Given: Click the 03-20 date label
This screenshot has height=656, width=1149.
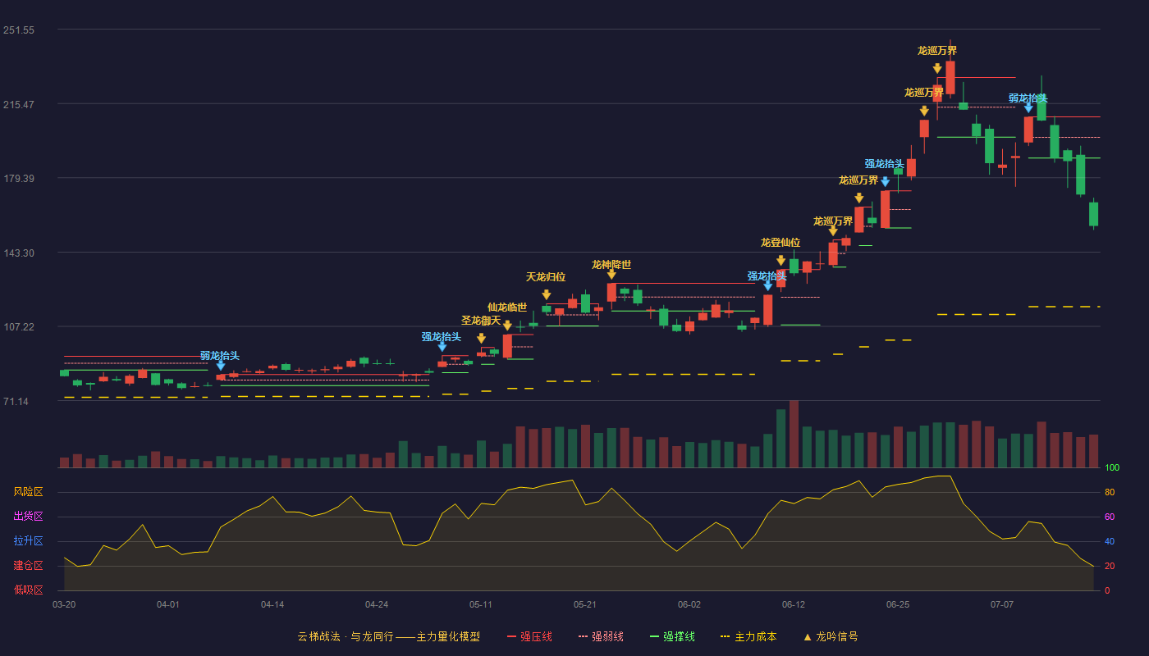Looking at the screenshot, I should [64, 604].
